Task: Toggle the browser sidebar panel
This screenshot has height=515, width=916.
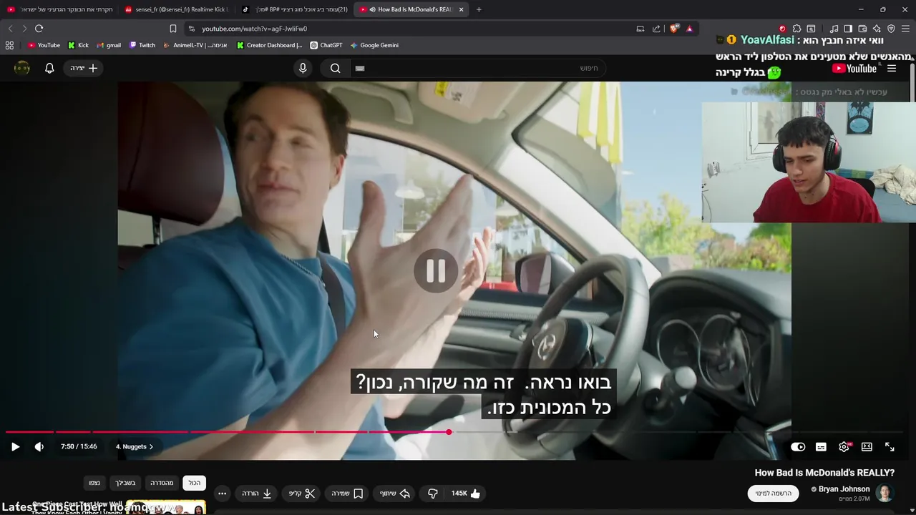Action: coord(848,29)
